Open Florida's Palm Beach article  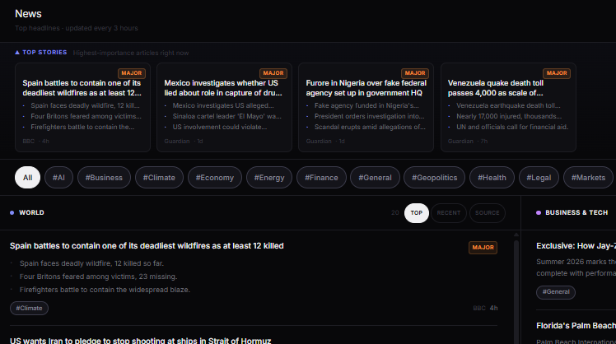pos(576,326)
